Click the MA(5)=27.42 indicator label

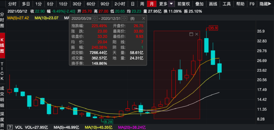(18, 18)
